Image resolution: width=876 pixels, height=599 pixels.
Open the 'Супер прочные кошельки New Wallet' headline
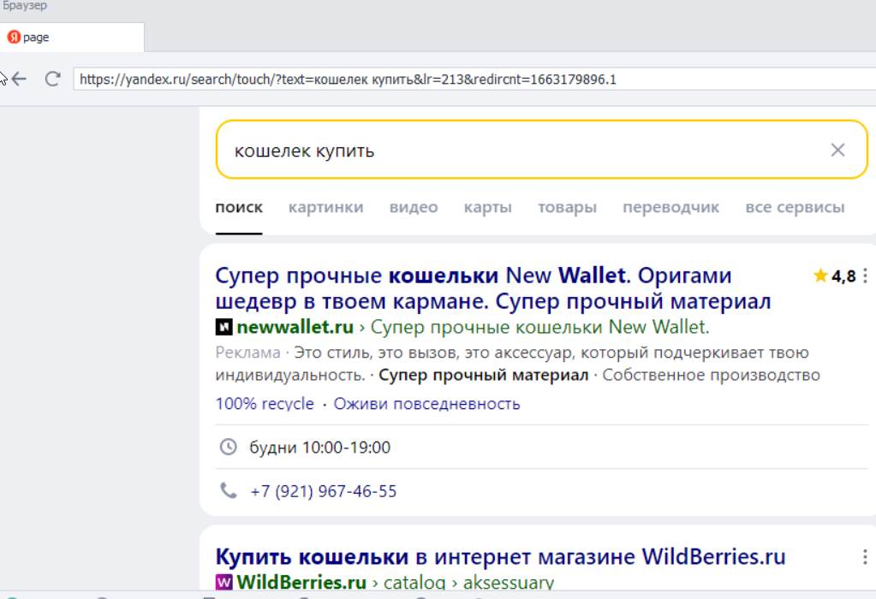tap(492, 288)
